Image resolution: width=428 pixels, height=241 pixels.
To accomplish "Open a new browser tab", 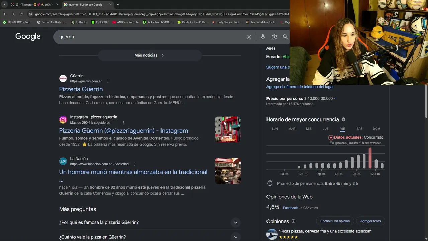I will pos(118,5).
